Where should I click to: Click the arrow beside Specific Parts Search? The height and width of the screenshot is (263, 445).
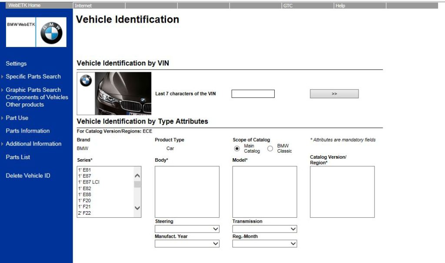click(3, 77)
